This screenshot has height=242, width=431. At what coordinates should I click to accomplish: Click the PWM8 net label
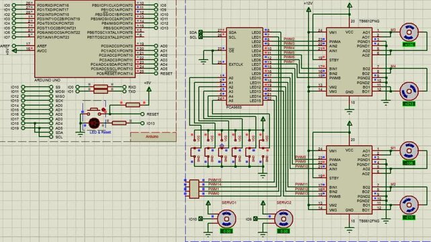tap(301, 157)
